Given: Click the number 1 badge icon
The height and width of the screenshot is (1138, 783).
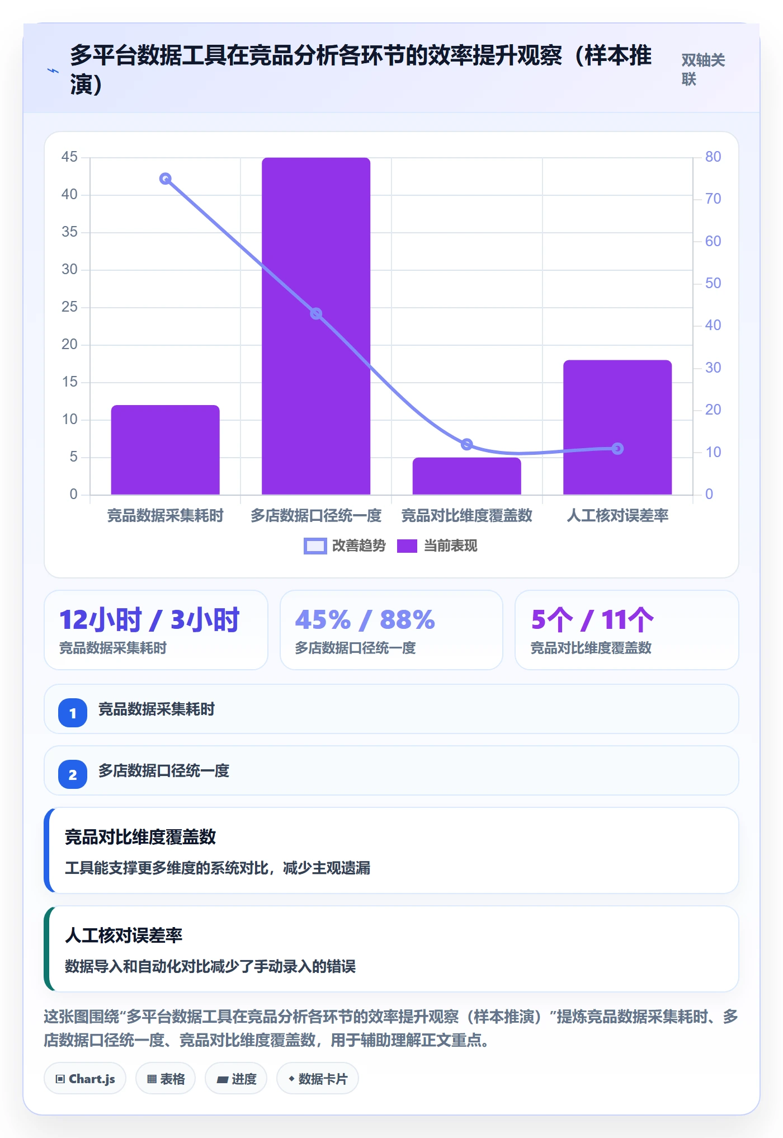Looking at the screenshot, I should click(73, 713).
